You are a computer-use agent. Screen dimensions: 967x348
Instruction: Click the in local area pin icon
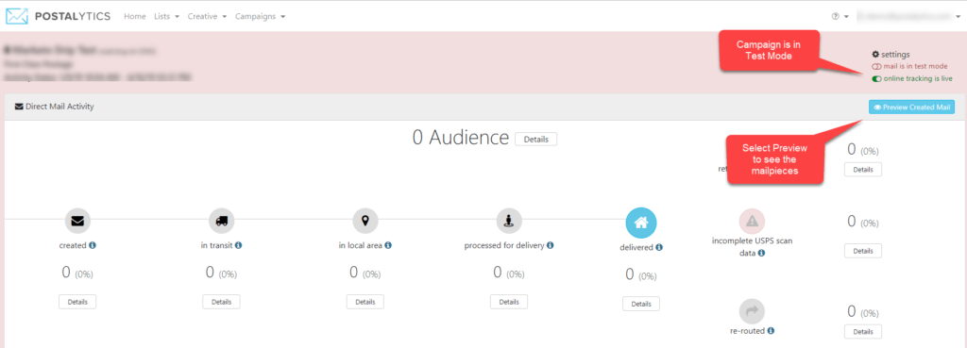(365, 220)
